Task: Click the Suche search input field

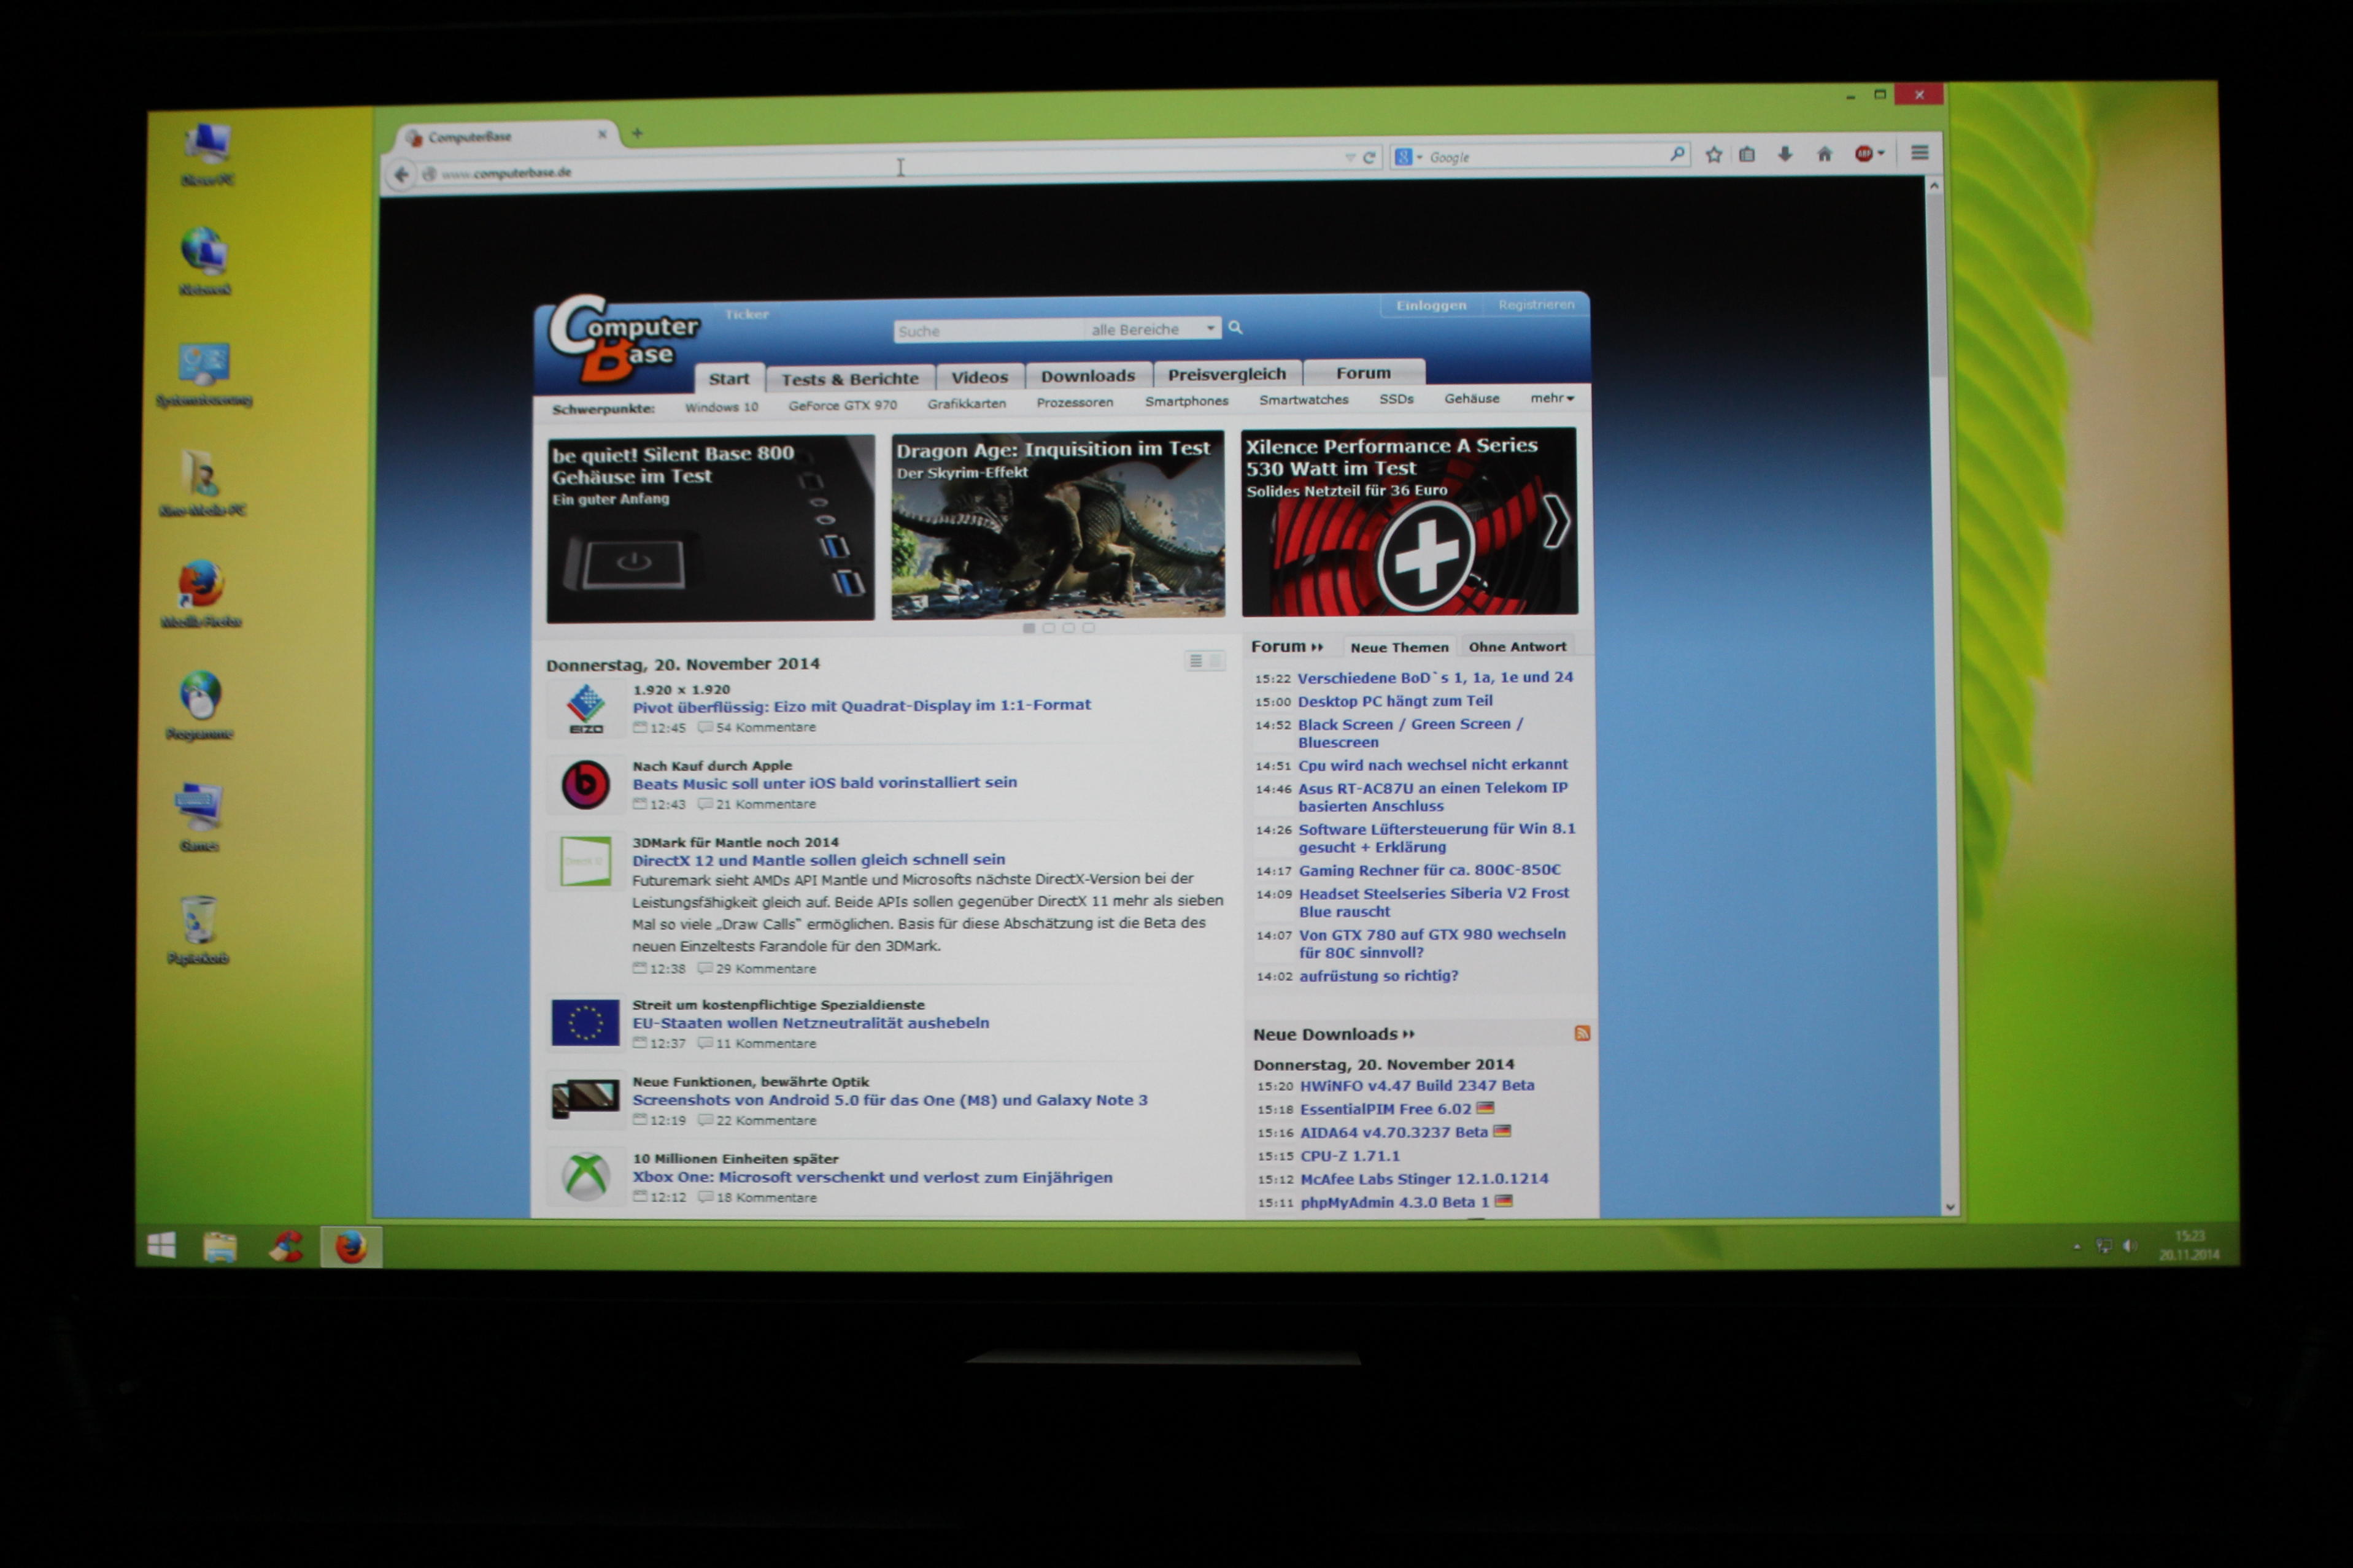Action: (x=986, y=331)
